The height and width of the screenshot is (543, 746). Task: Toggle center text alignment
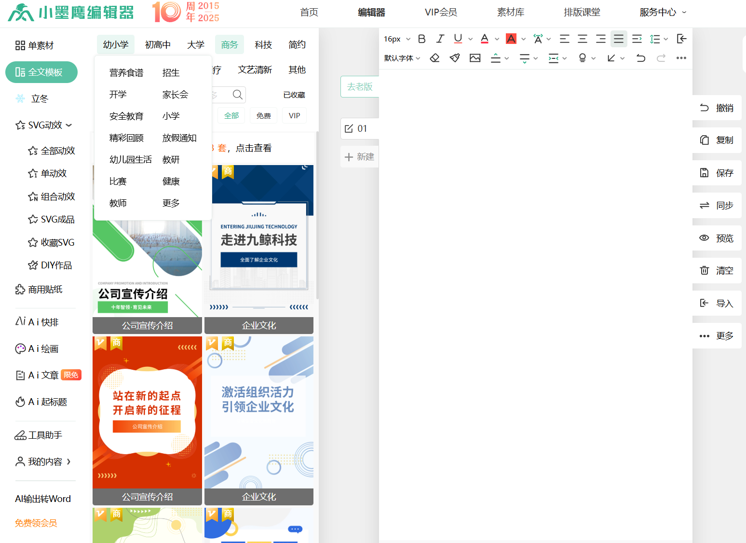(x=582, y=39)
